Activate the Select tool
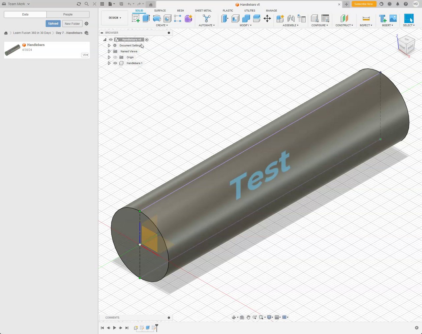Viewport: 422px width, 334px height. [x=409, y=18]
